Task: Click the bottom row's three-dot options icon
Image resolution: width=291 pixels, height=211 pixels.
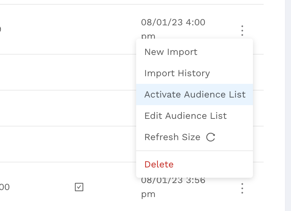Action: point(242,188)
